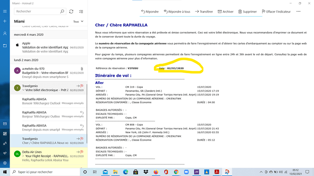Screen dimensions: 314x176
Task: Click booking reference V3TUSU text
Action: pos(133,68)
